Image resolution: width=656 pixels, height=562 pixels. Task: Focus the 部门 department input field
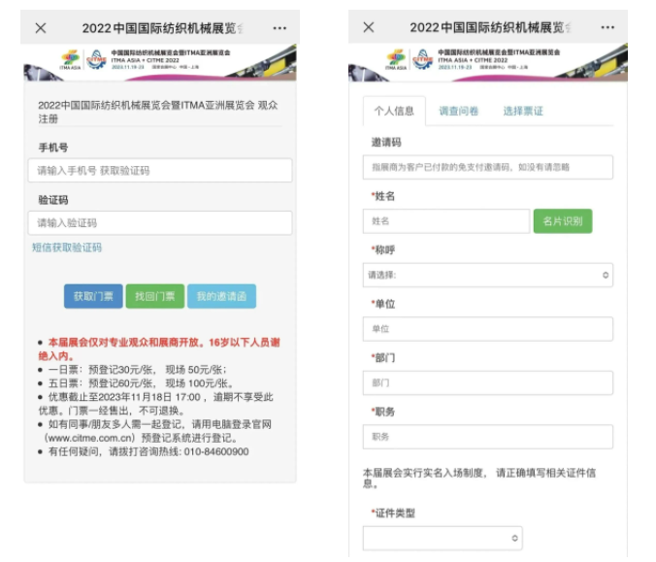(x=488, y=382)
